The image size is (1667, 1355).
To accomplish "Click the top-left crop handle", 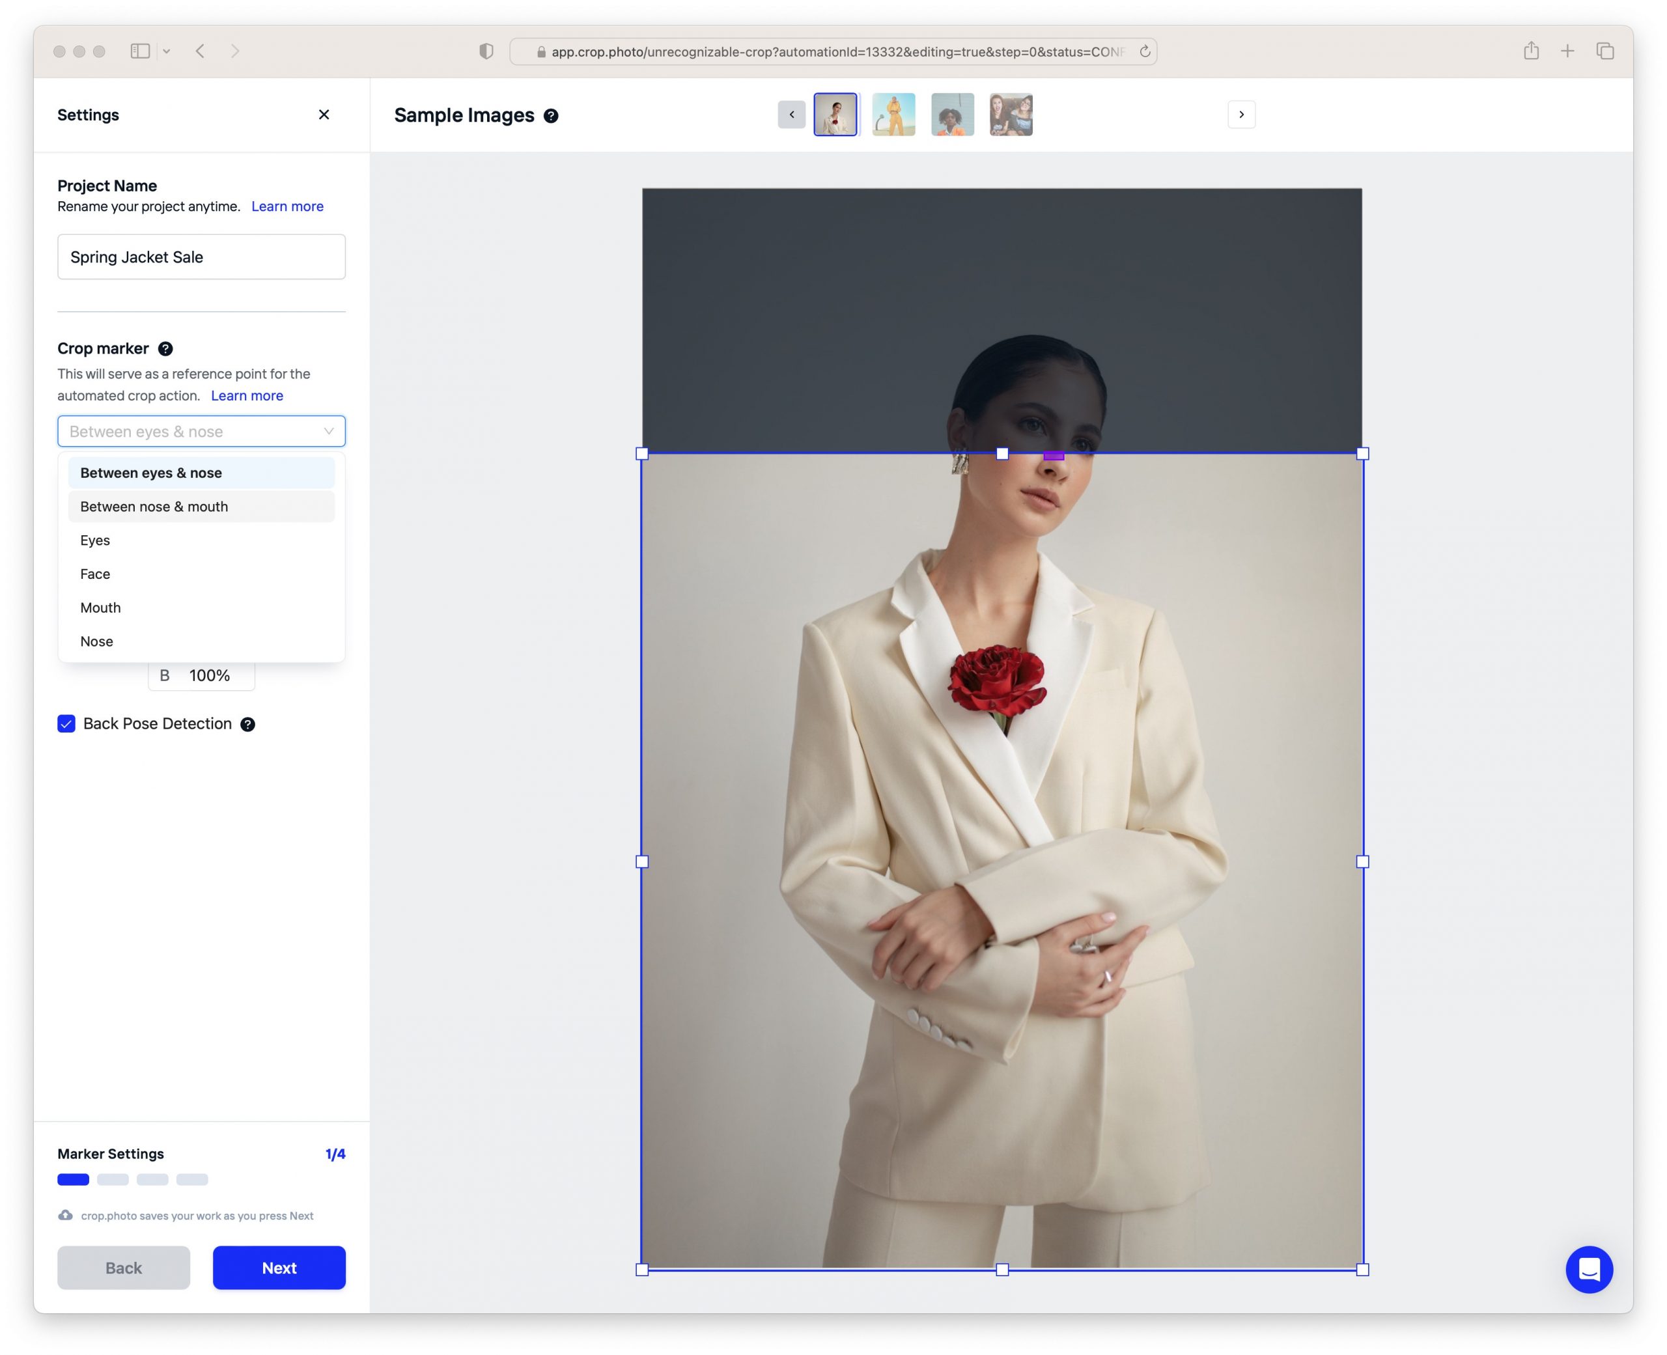I will pos(641,453).
